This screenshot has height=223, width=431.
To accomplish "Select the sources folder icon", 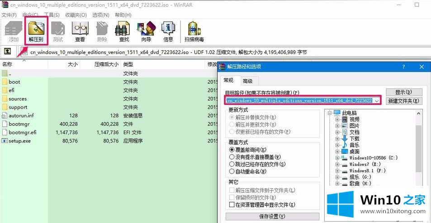I will [5, 99].
